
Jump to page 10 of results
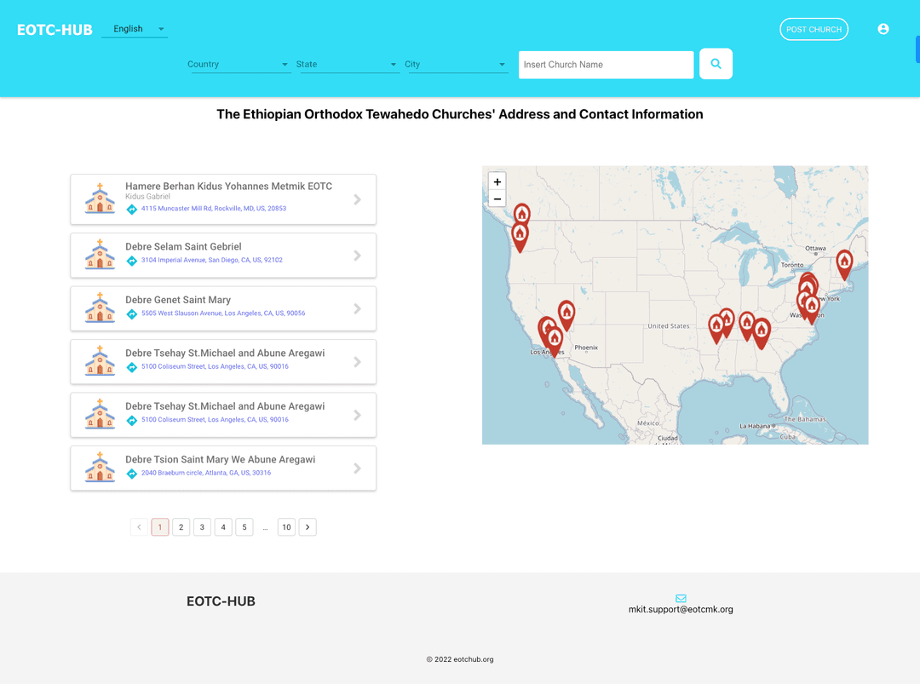286,527
